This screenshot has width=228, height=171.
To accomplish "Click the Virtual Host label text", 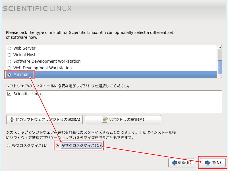I will click(24, 55).
